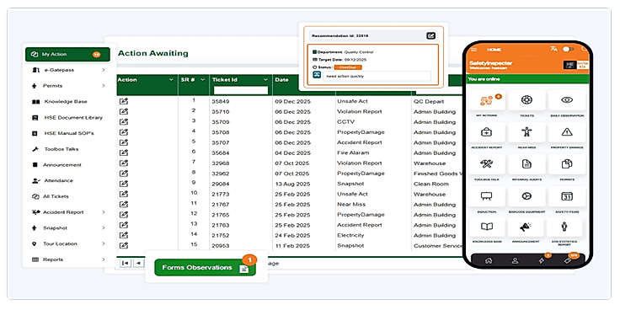Open Barcode Equipment tile
The height and width of the screenshot is (310, 620).
[x=526, y=196]
